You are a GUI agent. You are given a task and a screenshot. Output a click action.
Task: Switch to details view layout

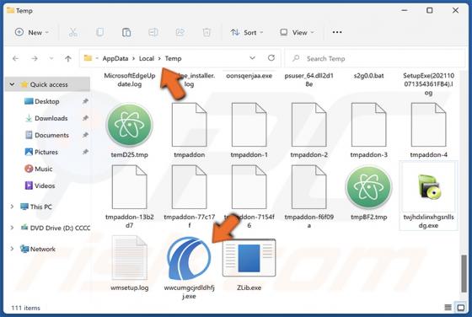point(448,307)
